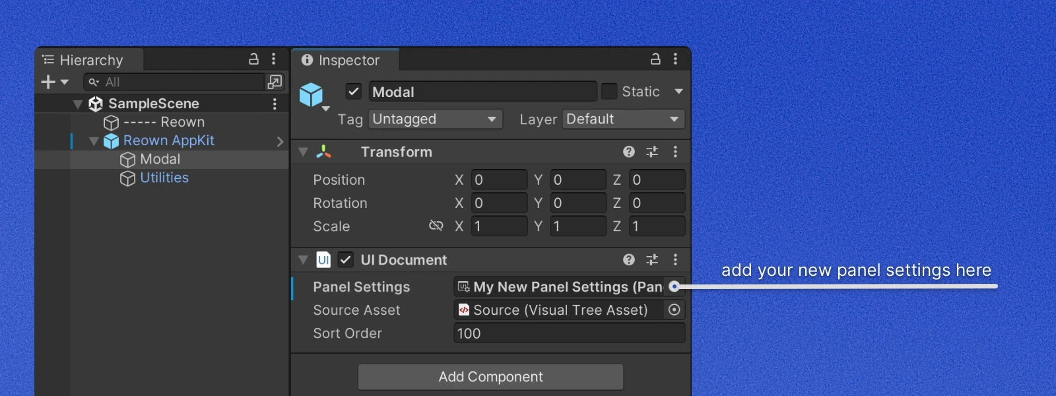The width and height of the screenshot is (1056, 396).
Task: Click the cube icon of '----- Reown'
Action: point(111,123)
